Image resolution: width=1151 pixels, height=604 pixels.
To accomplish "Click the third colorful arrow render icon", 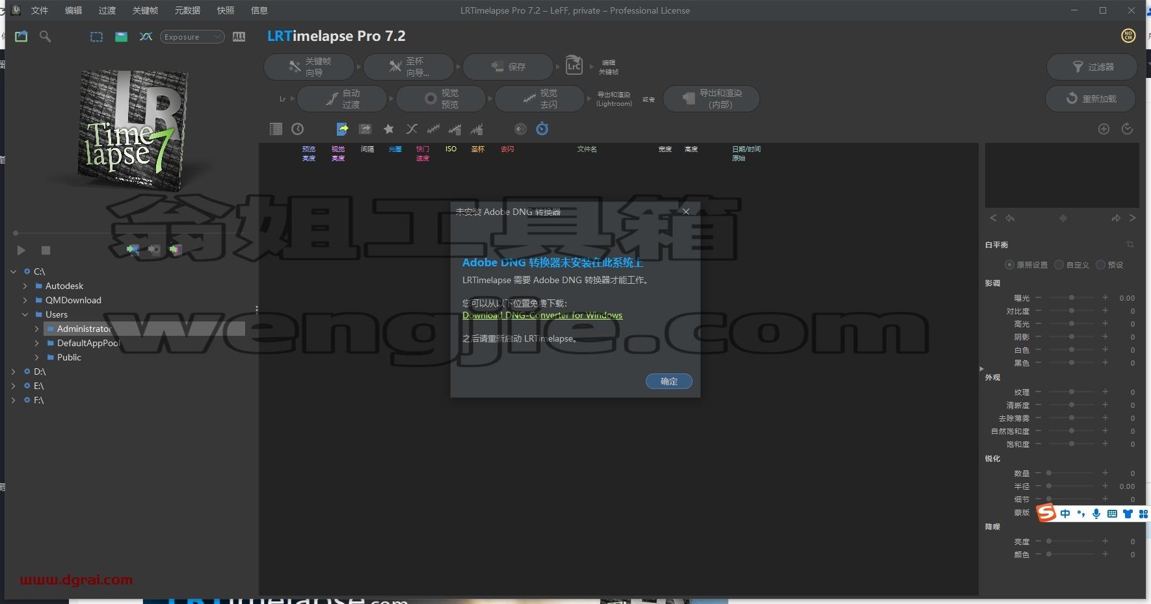I will 176,249.
